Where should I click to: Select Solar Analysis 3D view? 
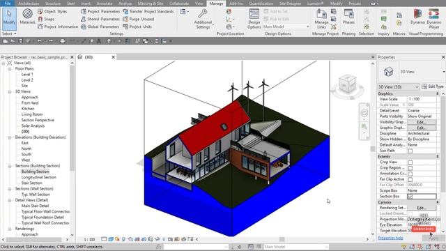[33, 125]
